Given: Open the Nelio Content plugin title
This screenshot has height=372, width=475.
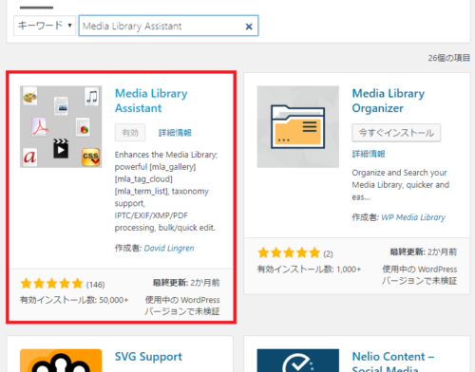Looking at the screenshot, I should coord(393,363).
